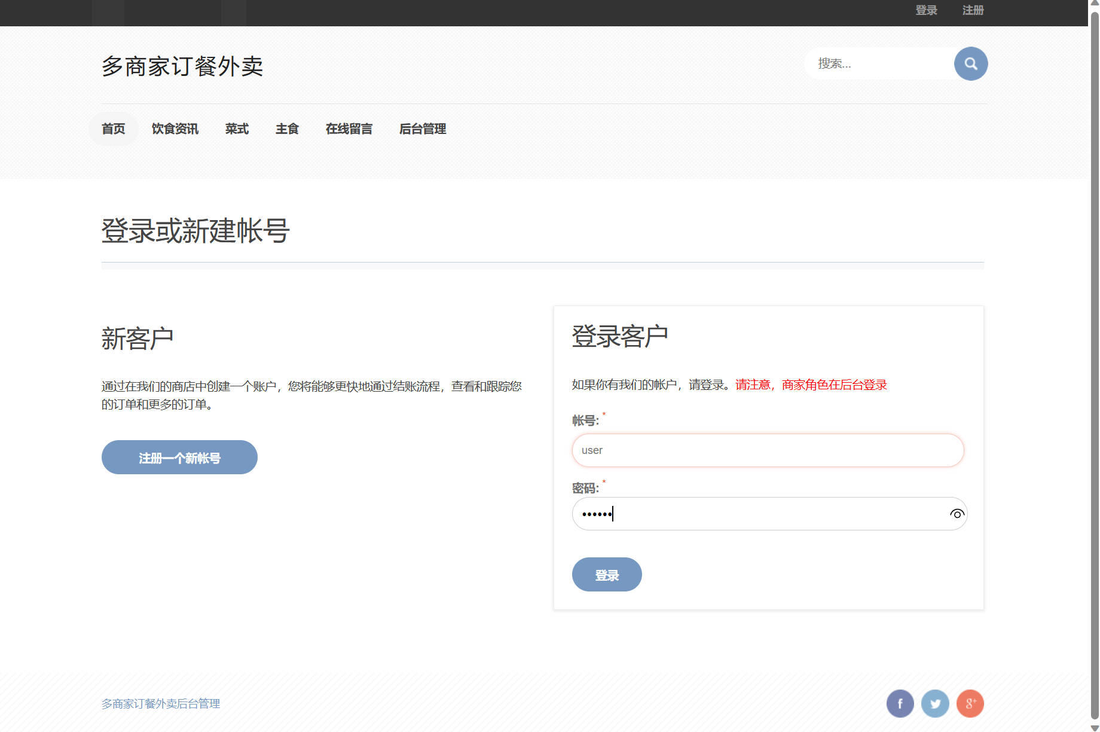
Task: Submit login with the 登录 button
Action: [607, 574]
